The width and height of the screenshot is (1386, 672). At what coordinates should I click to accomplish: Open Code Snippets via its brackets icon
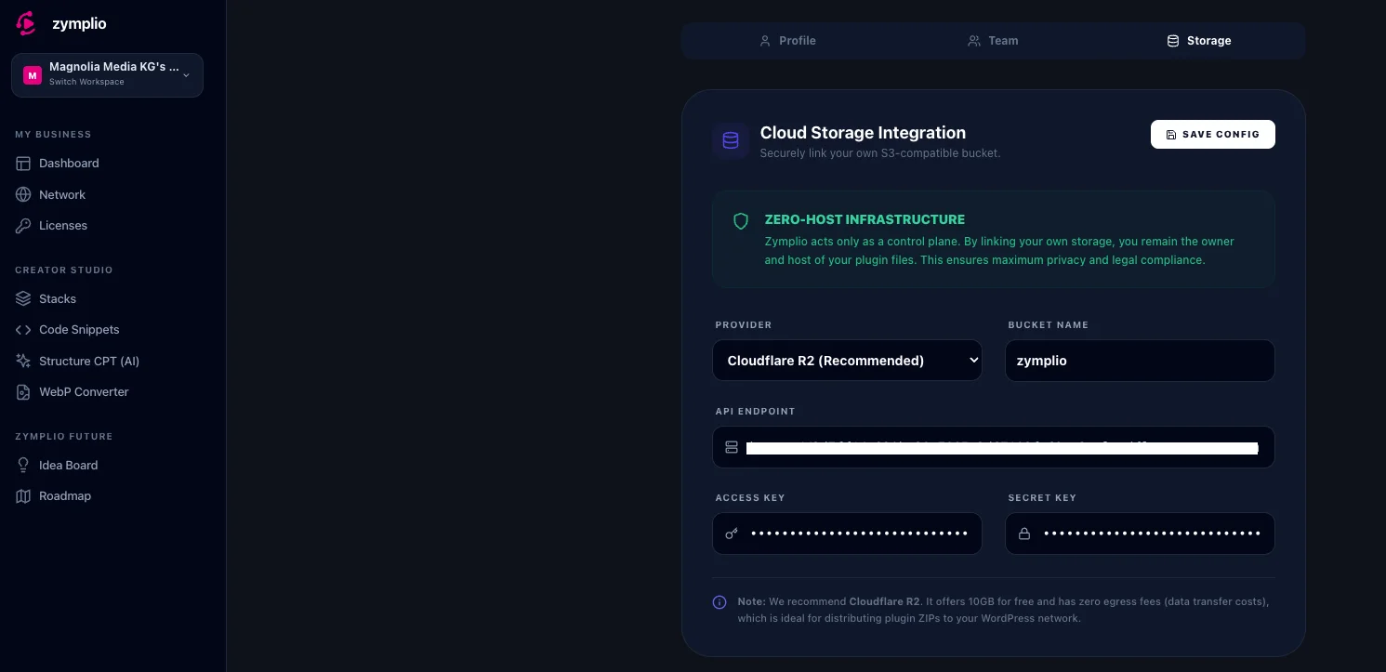click(23, 329)
